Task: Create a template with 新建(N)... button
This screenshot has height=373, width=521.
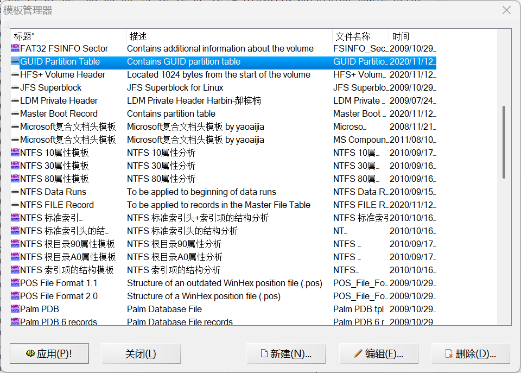Action: (x=286, y=354)
